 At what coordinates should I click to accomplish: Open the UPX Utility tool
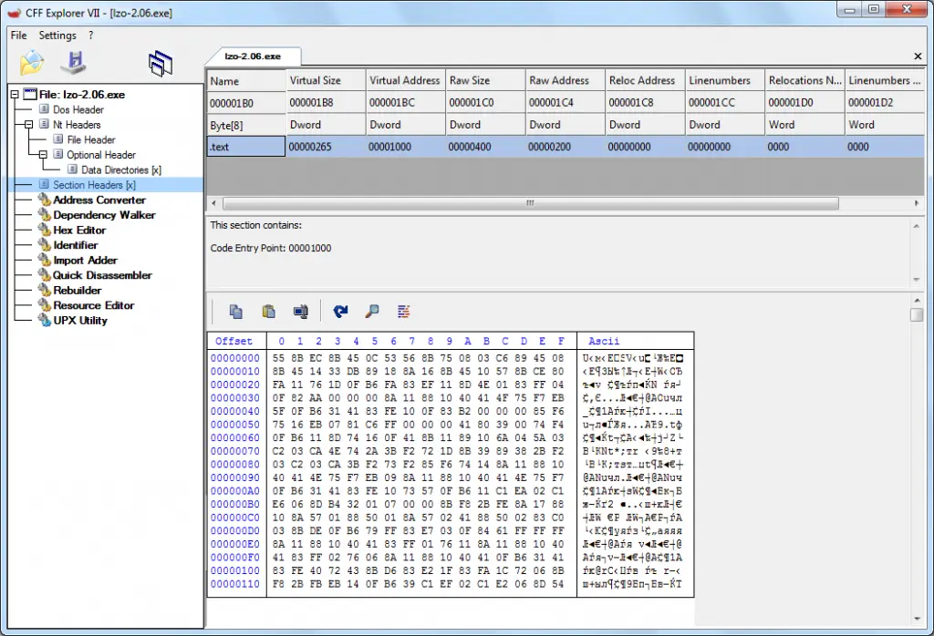pyautogui.click(x=79, y=321)
